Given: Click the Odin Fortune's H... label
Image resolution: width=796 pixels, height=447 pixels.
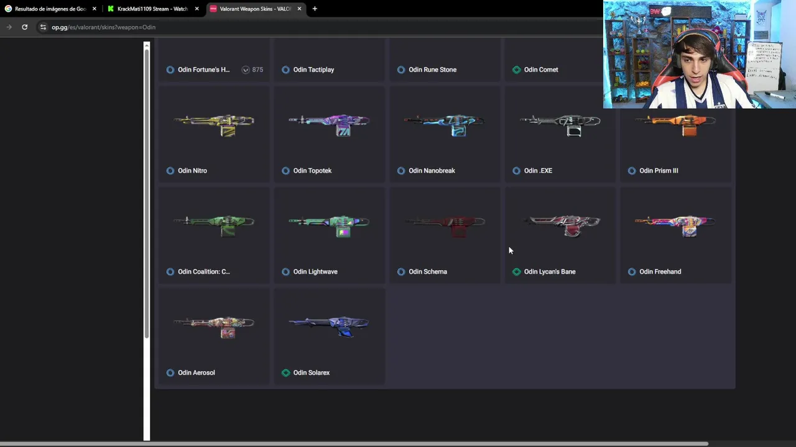Looking at the screenshot, I should (x=203, y=70).
